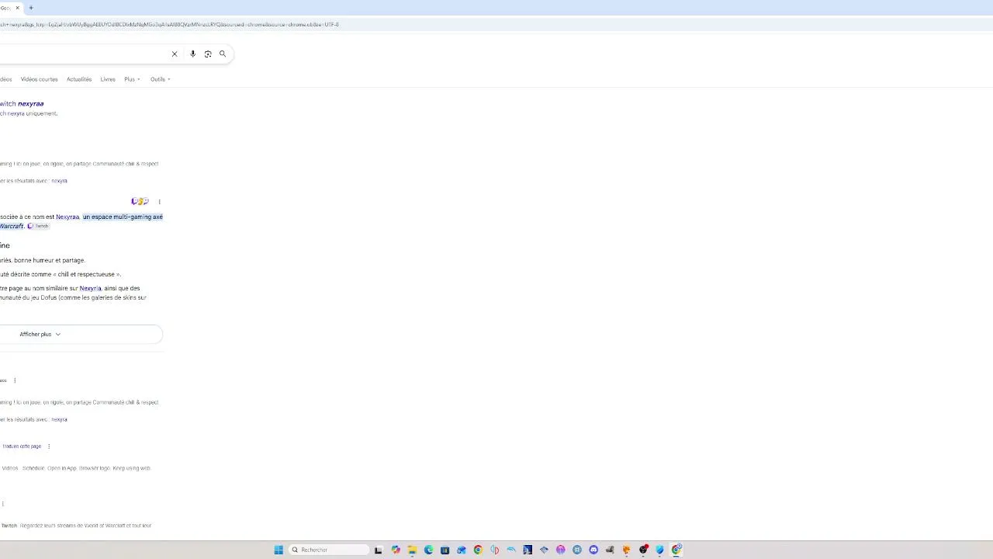The image size is (993, 559).
Task: Open the Twitch source chip
Action: (38, 226)
